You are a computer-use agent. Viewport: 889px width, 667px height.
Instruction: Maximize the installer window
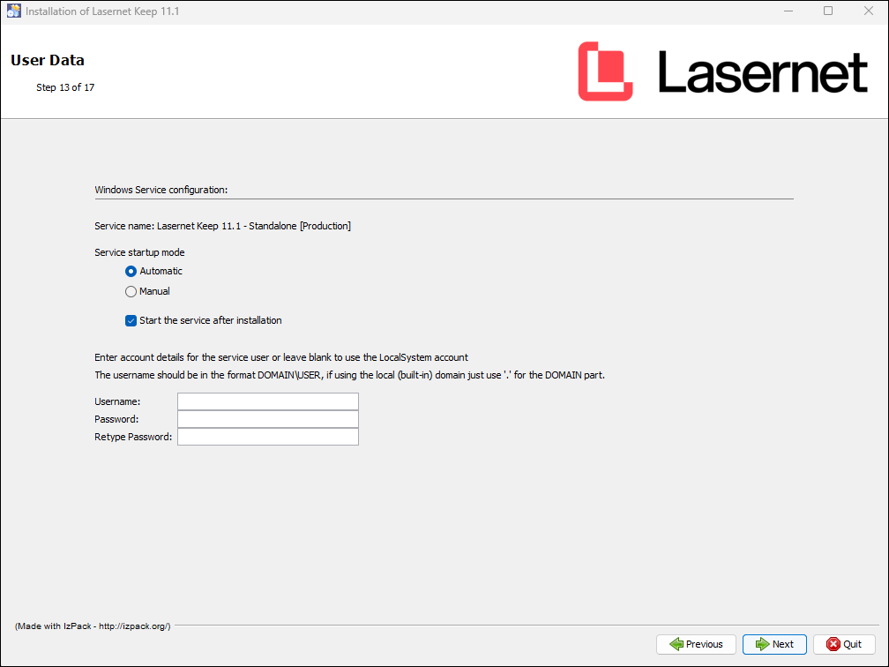click(x=827, y=11)
